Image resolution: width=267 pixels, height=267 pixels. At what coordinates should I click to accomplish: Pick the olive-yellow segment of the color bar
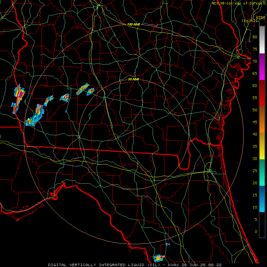(262, 146)
